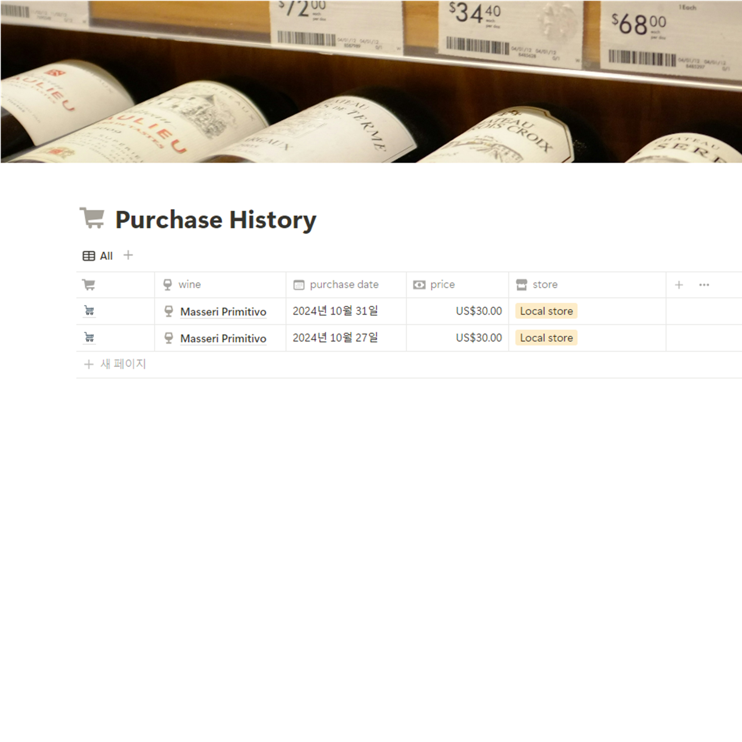Open the 2024년 10월 27일 date cell
Image resolution: width=742 pixels, height=742 pixels.
[346, 338]
